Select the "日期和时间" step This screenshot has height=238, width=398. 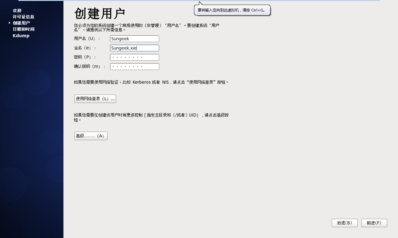coord(23,29)
